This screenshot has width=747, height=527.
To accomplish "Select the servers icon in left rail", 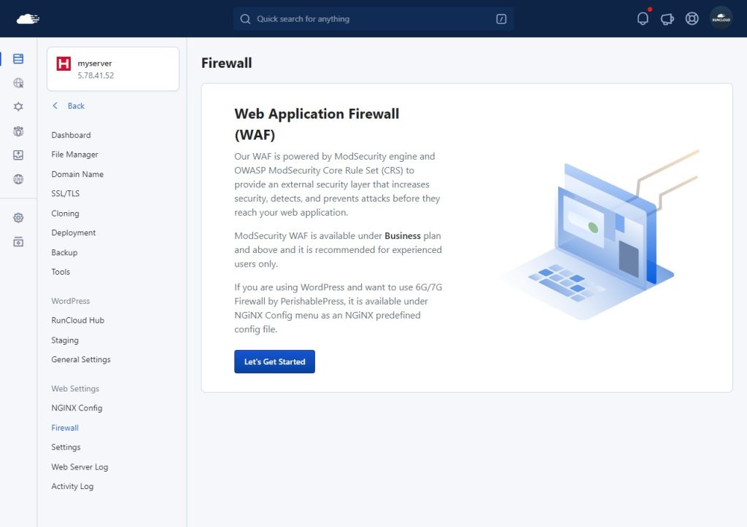I will 18,58.
